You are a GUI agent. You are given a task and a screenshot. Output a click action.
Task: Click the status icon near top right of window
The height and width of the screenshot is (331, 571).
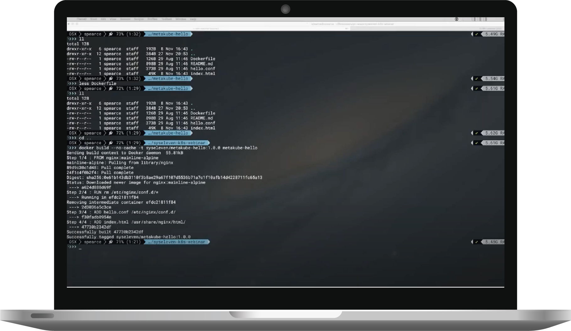[457, 19]
